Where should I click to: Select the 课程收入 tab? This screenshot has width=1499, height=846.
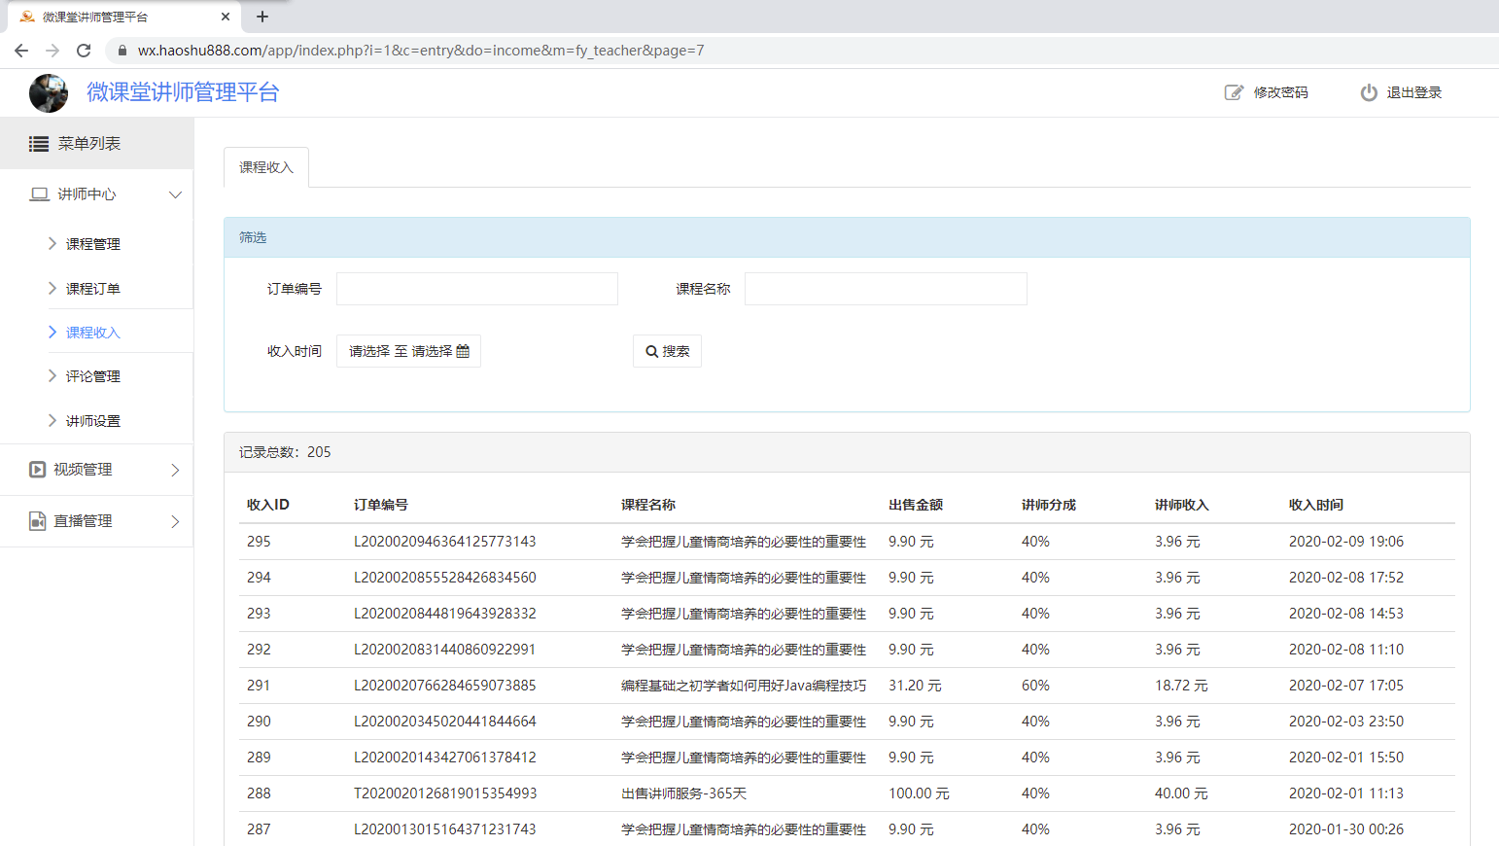click(x=266, y=167)
